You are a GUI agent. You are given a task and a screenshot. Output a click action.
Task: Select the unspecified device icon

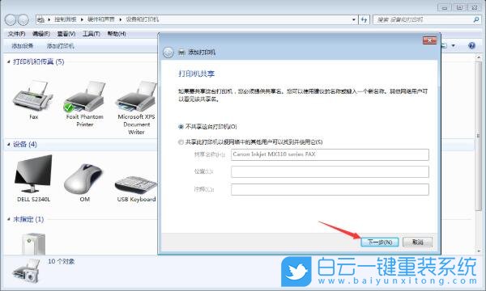point(33,243)
